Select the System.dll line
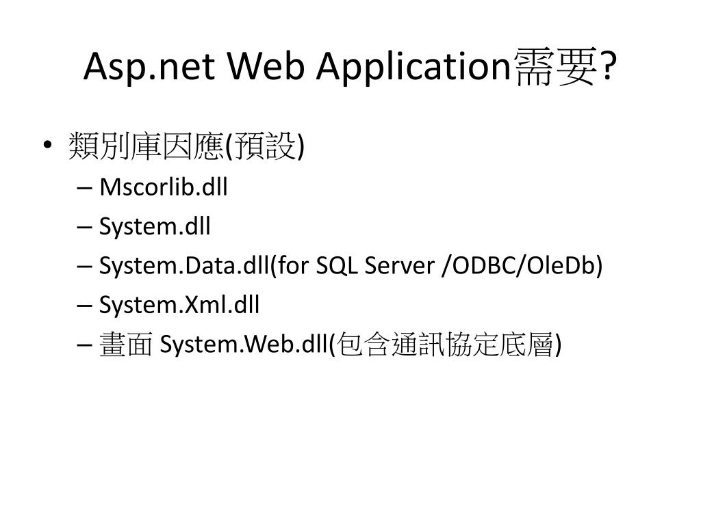This screenshot has width=701, height=525. tap(155, 226)
